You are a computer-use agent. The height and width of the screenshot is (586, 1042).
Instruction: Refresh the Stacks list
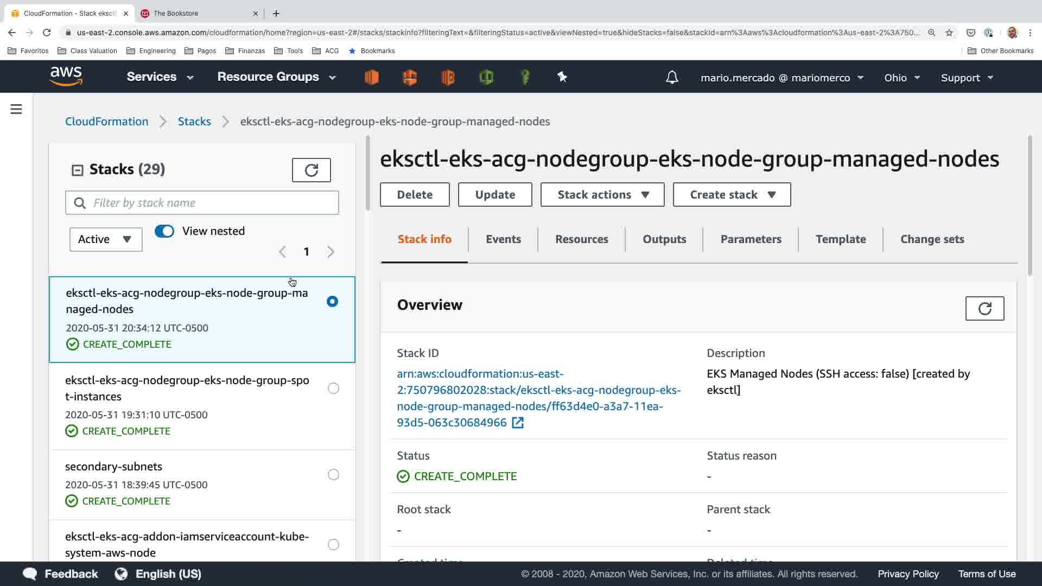(311, 170)
